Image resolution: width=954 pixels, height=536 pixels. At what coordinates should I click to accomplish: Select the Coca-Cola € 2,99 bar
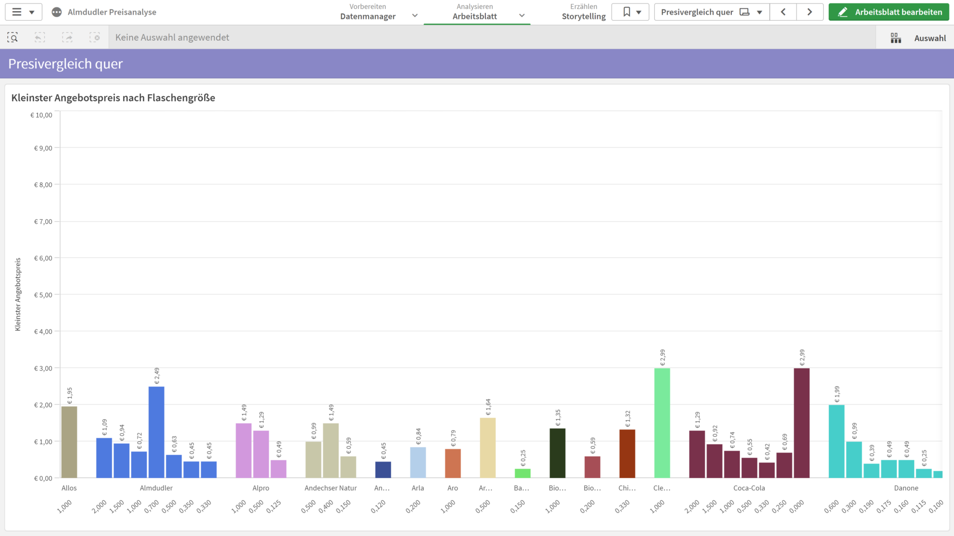801,423
